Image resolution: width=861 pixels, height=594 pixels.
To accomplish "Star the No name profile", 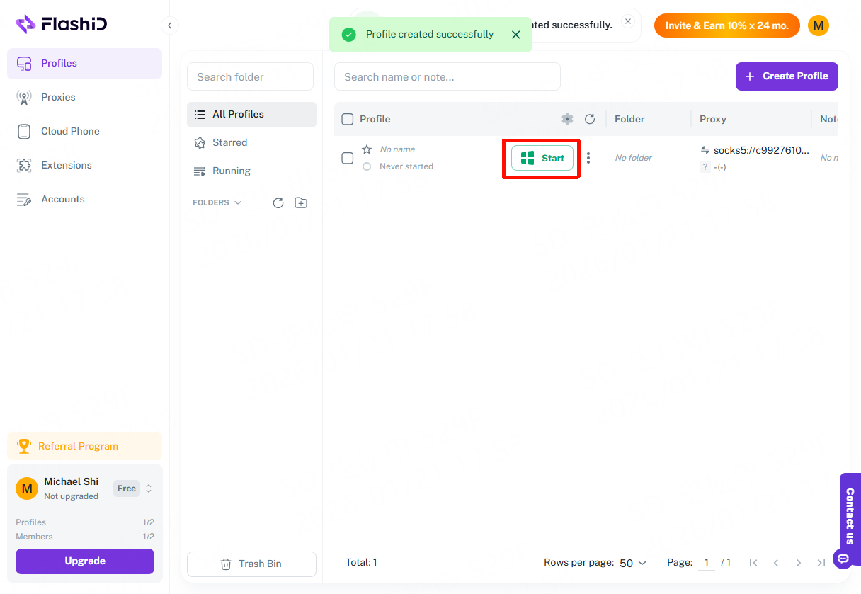I will 367,149.
